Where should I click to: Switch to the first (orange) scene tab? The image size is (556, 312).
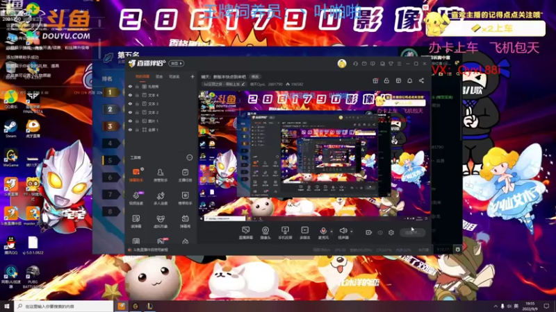coord(142,76)
